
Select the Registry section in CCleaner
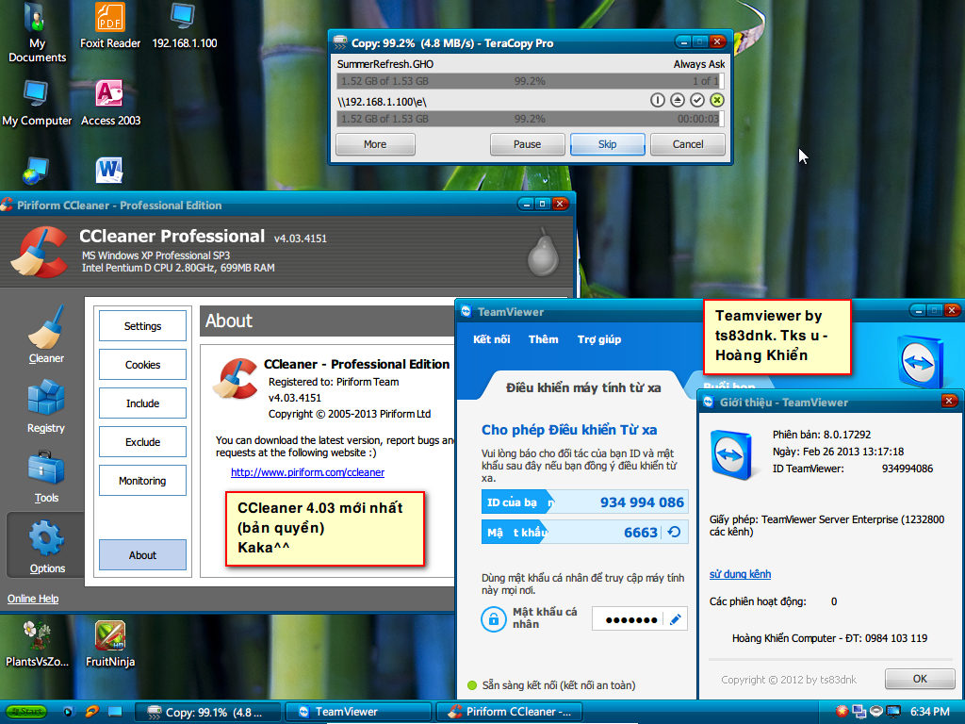[x=46, y=406]
